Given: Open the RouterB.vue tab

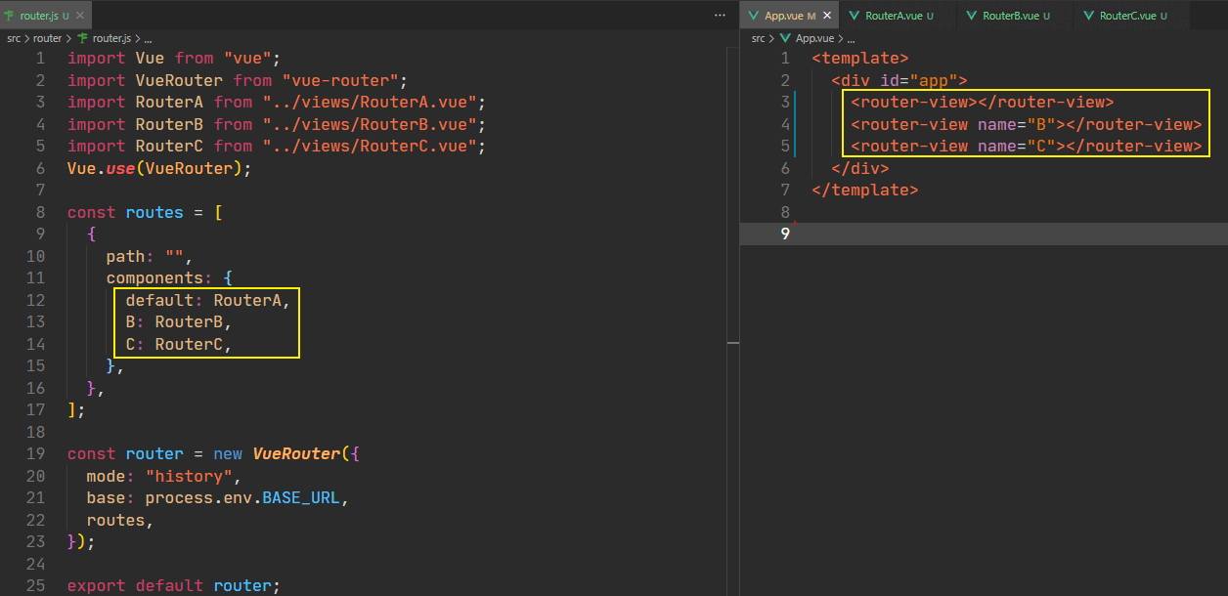Looking at the screenshot, I should [1016, 16].
